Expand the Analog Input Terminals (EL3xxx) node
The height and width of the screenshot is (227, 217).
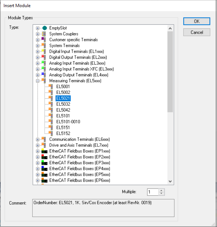[38, 63]
